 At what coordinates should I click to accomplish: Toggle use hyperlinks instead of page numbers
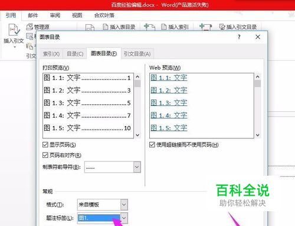coord(152,144)
